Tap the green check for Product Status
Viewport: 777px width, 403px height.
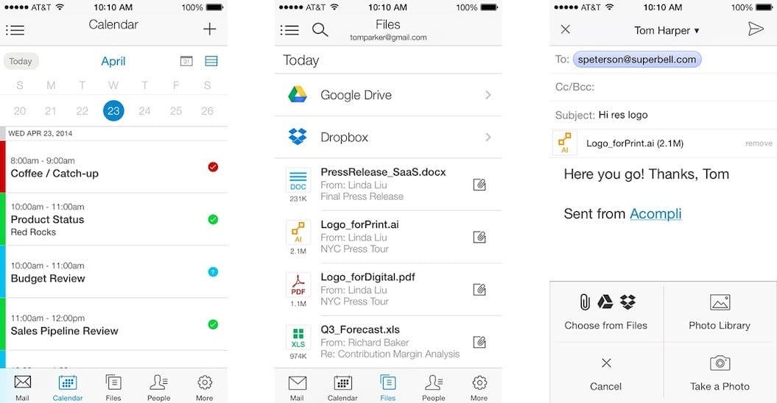click(213, 219)
